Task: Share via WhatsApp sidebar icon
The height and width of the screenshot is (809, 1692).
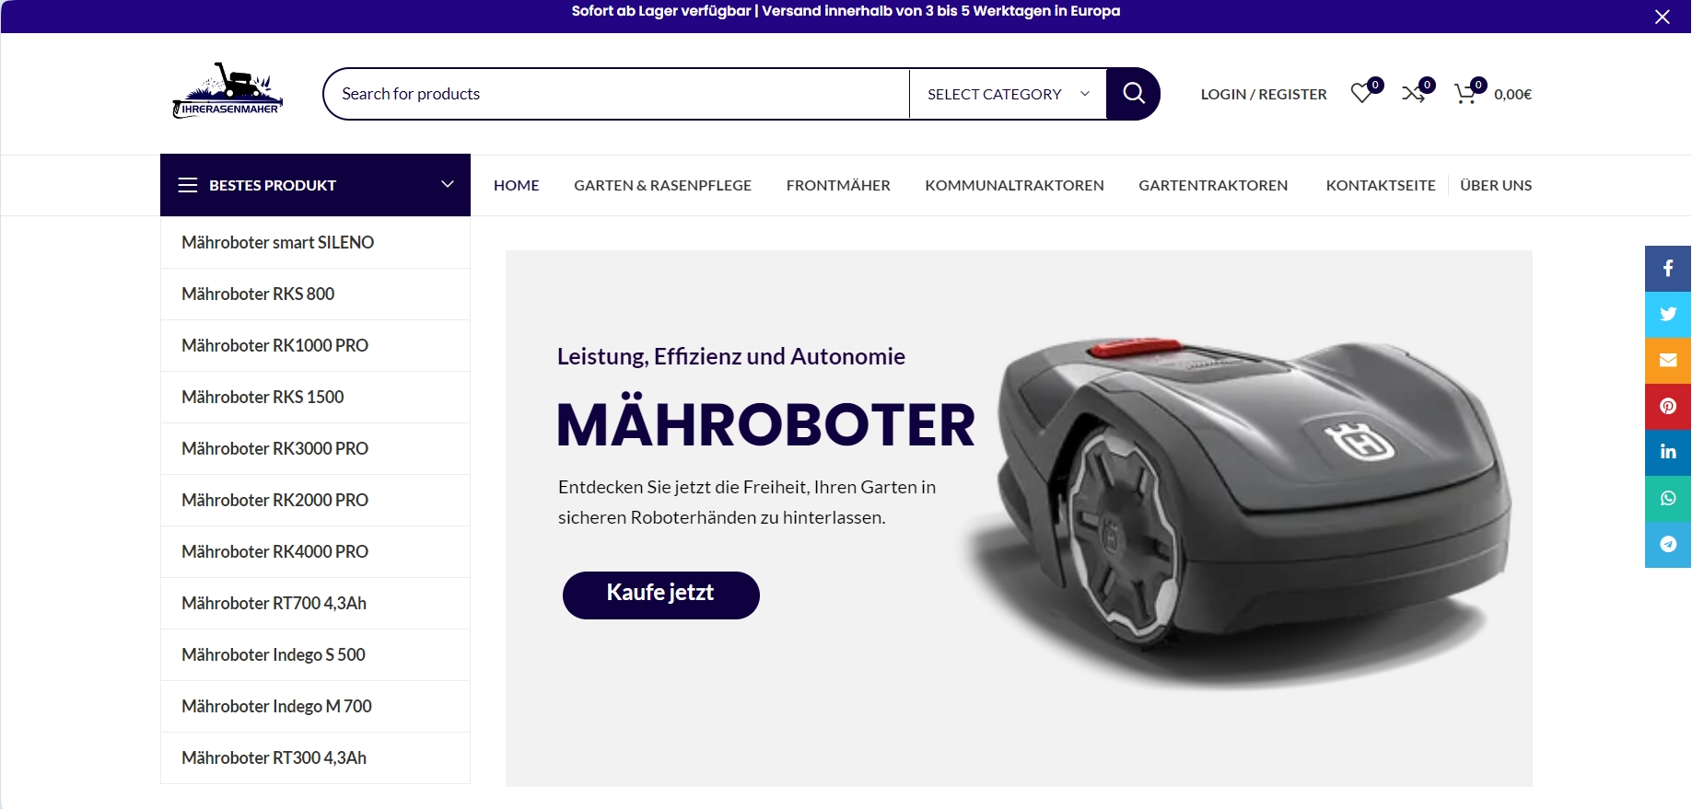Action: (x=1668, y=499)
